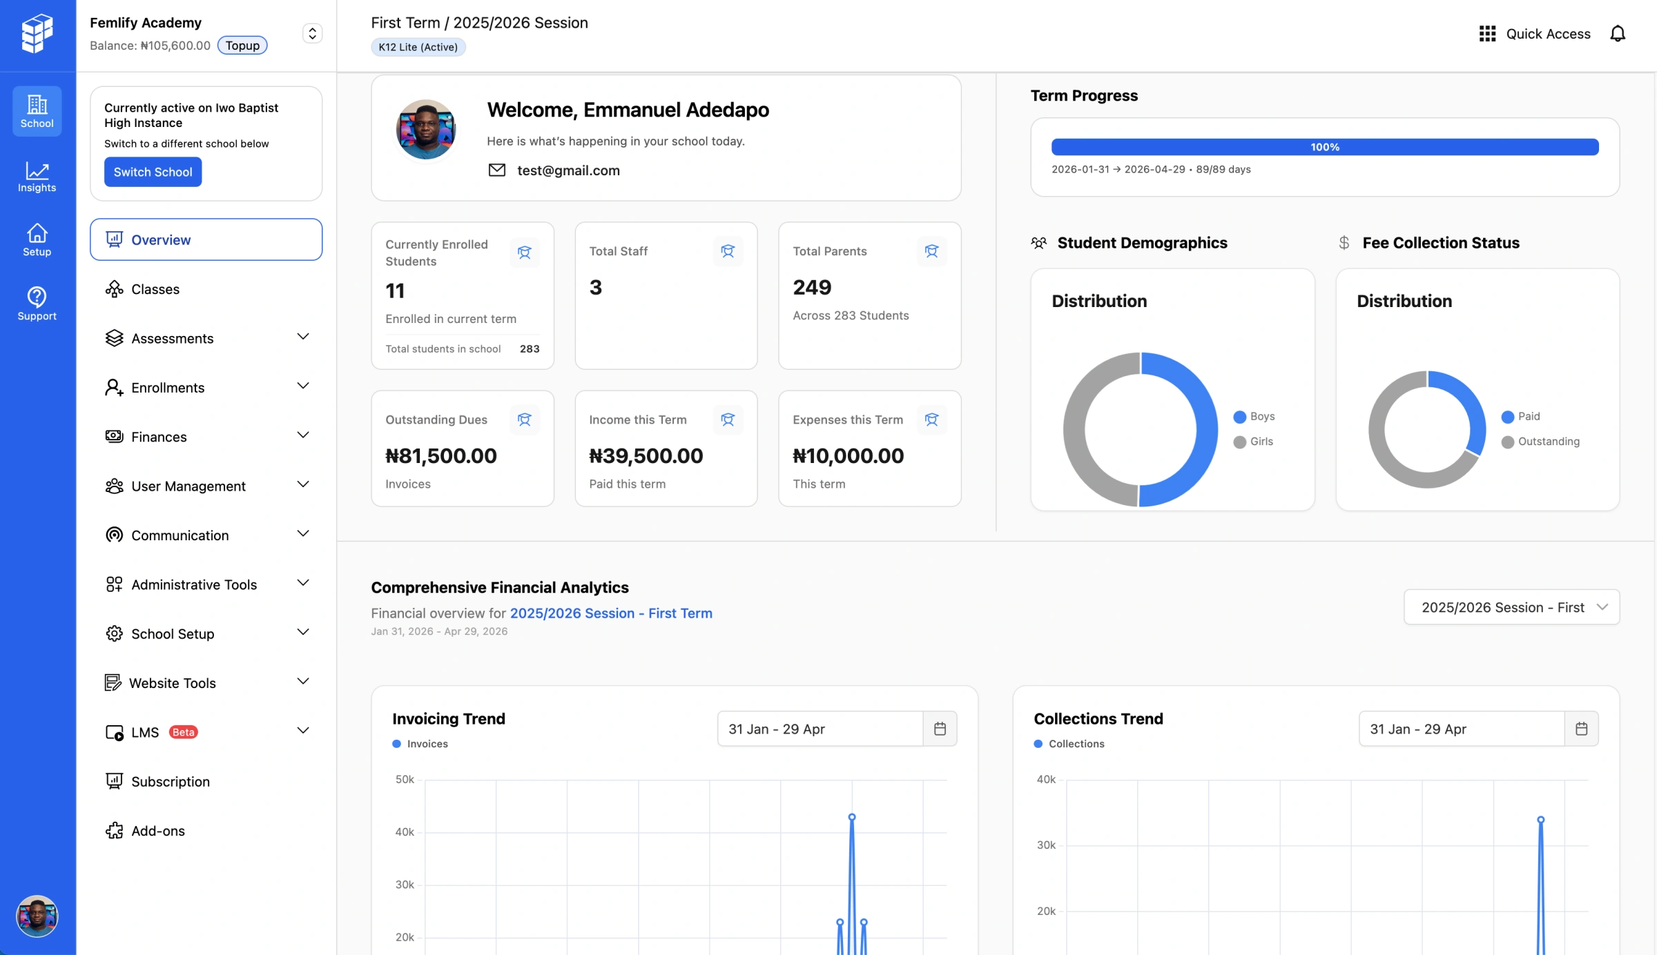Click the Total Parents card icon
This screenshot has width=1657, height=955.
[x=931, y=251]
